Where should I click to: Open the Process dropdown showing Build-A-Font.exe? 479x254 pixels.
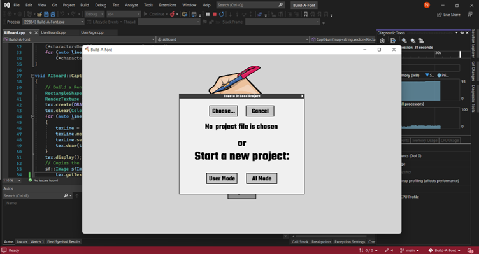pyautogui.click(x=53, y=22)
